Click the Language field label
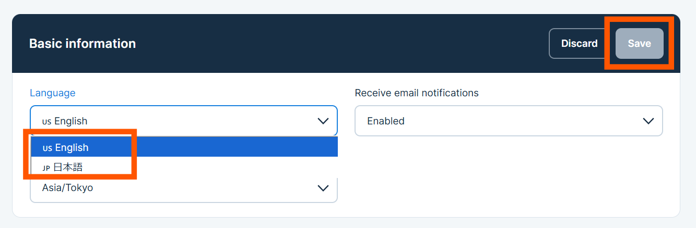The image size is (696, 228). [52, 93]
